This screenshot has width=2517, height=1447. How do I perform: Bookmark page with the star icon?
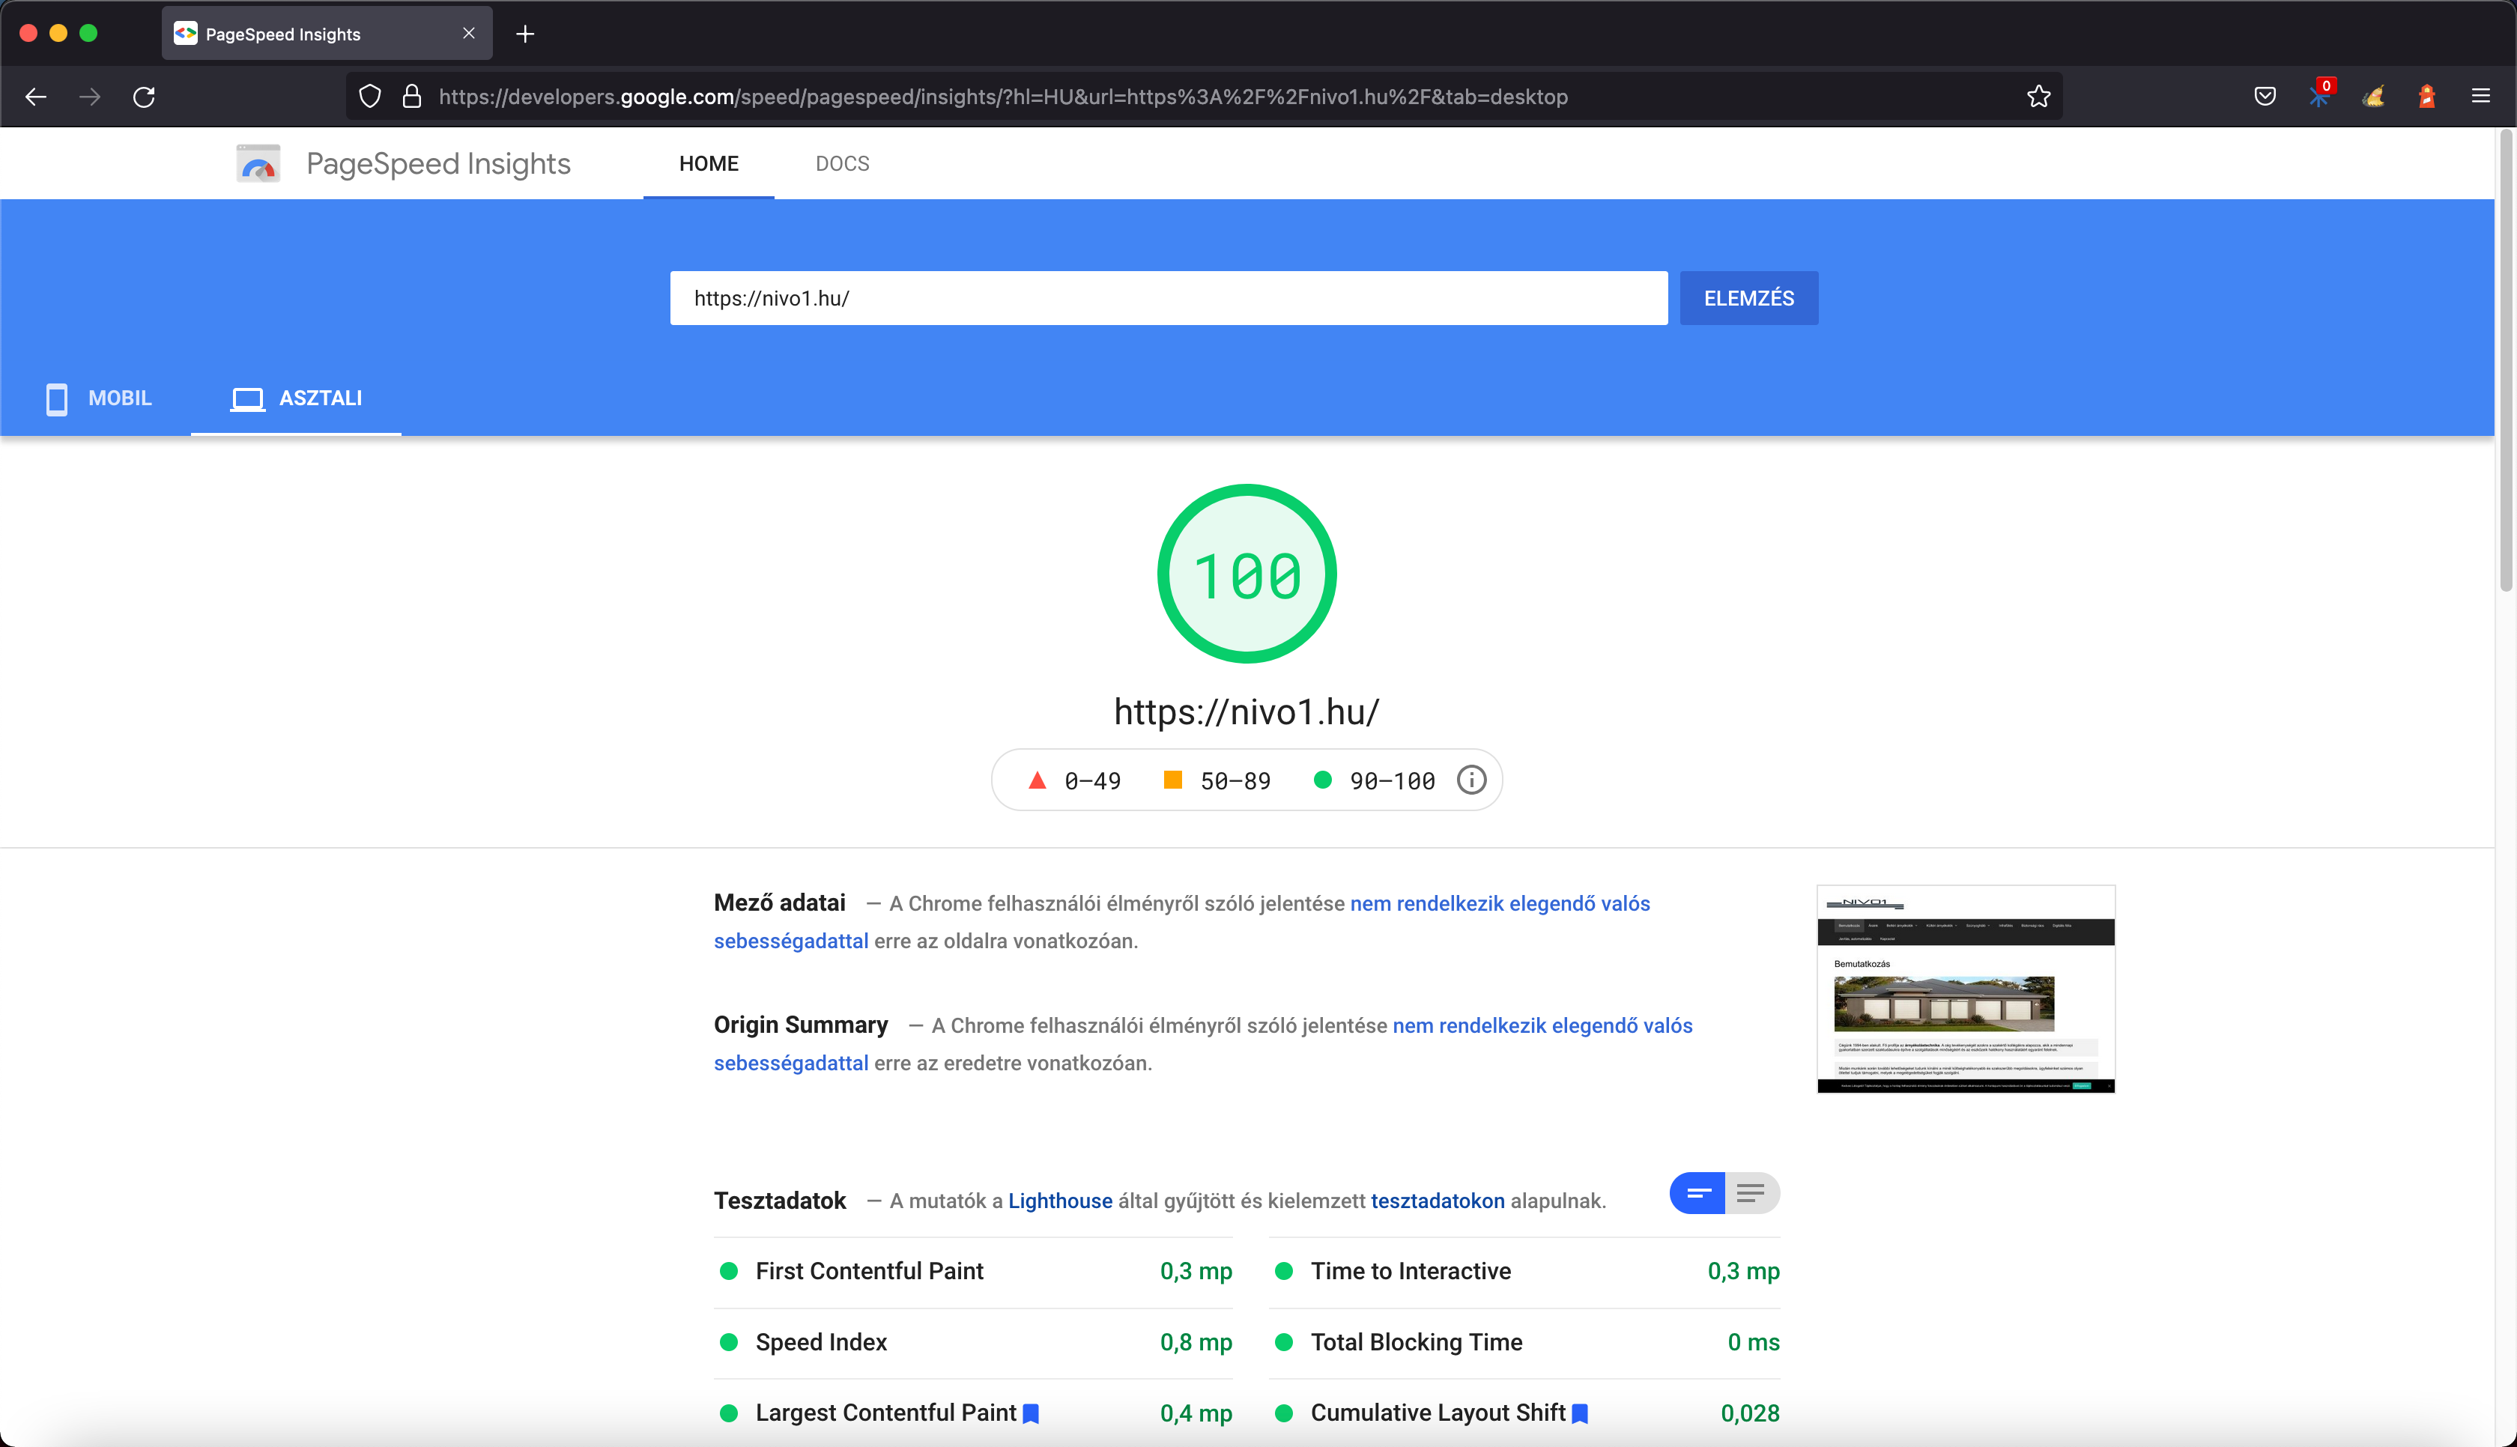point(2038,97)
